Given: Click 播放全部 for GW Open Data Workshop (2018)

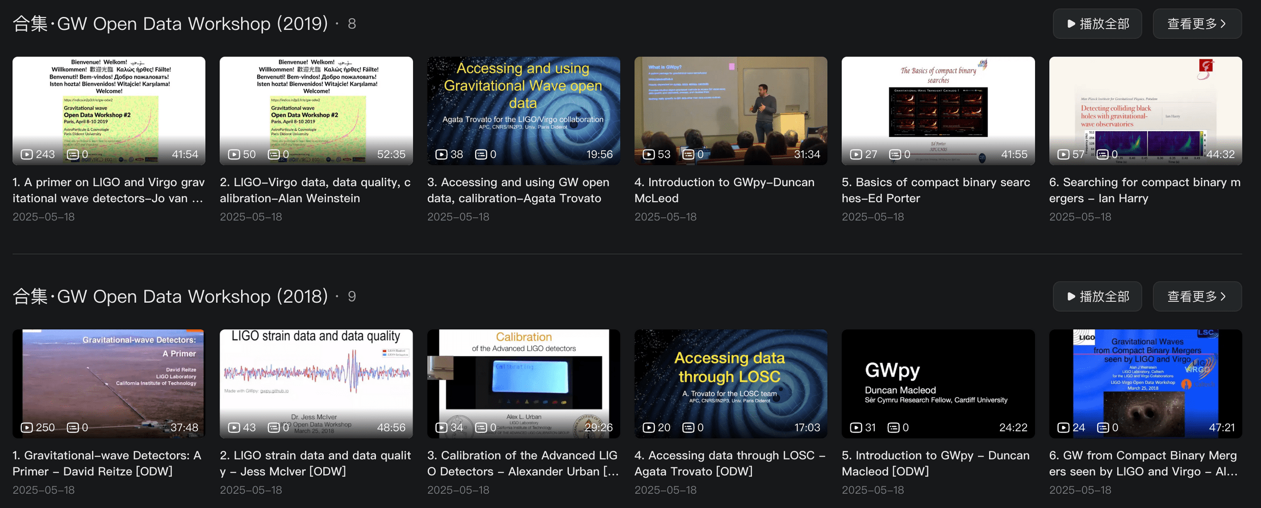Looking at the screenshot, I should pyautogui.click(x=1097, y=297).
